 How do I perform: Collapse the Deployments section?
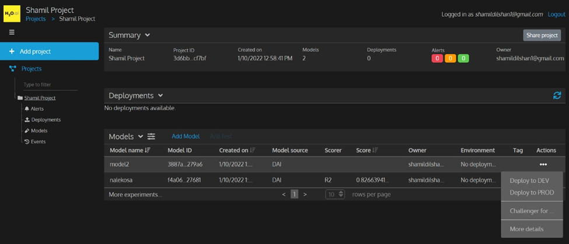(160, 96)
